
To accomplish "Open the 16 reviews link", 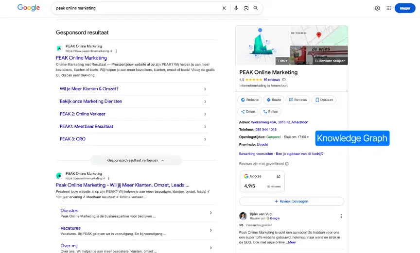I will point(272,80).
